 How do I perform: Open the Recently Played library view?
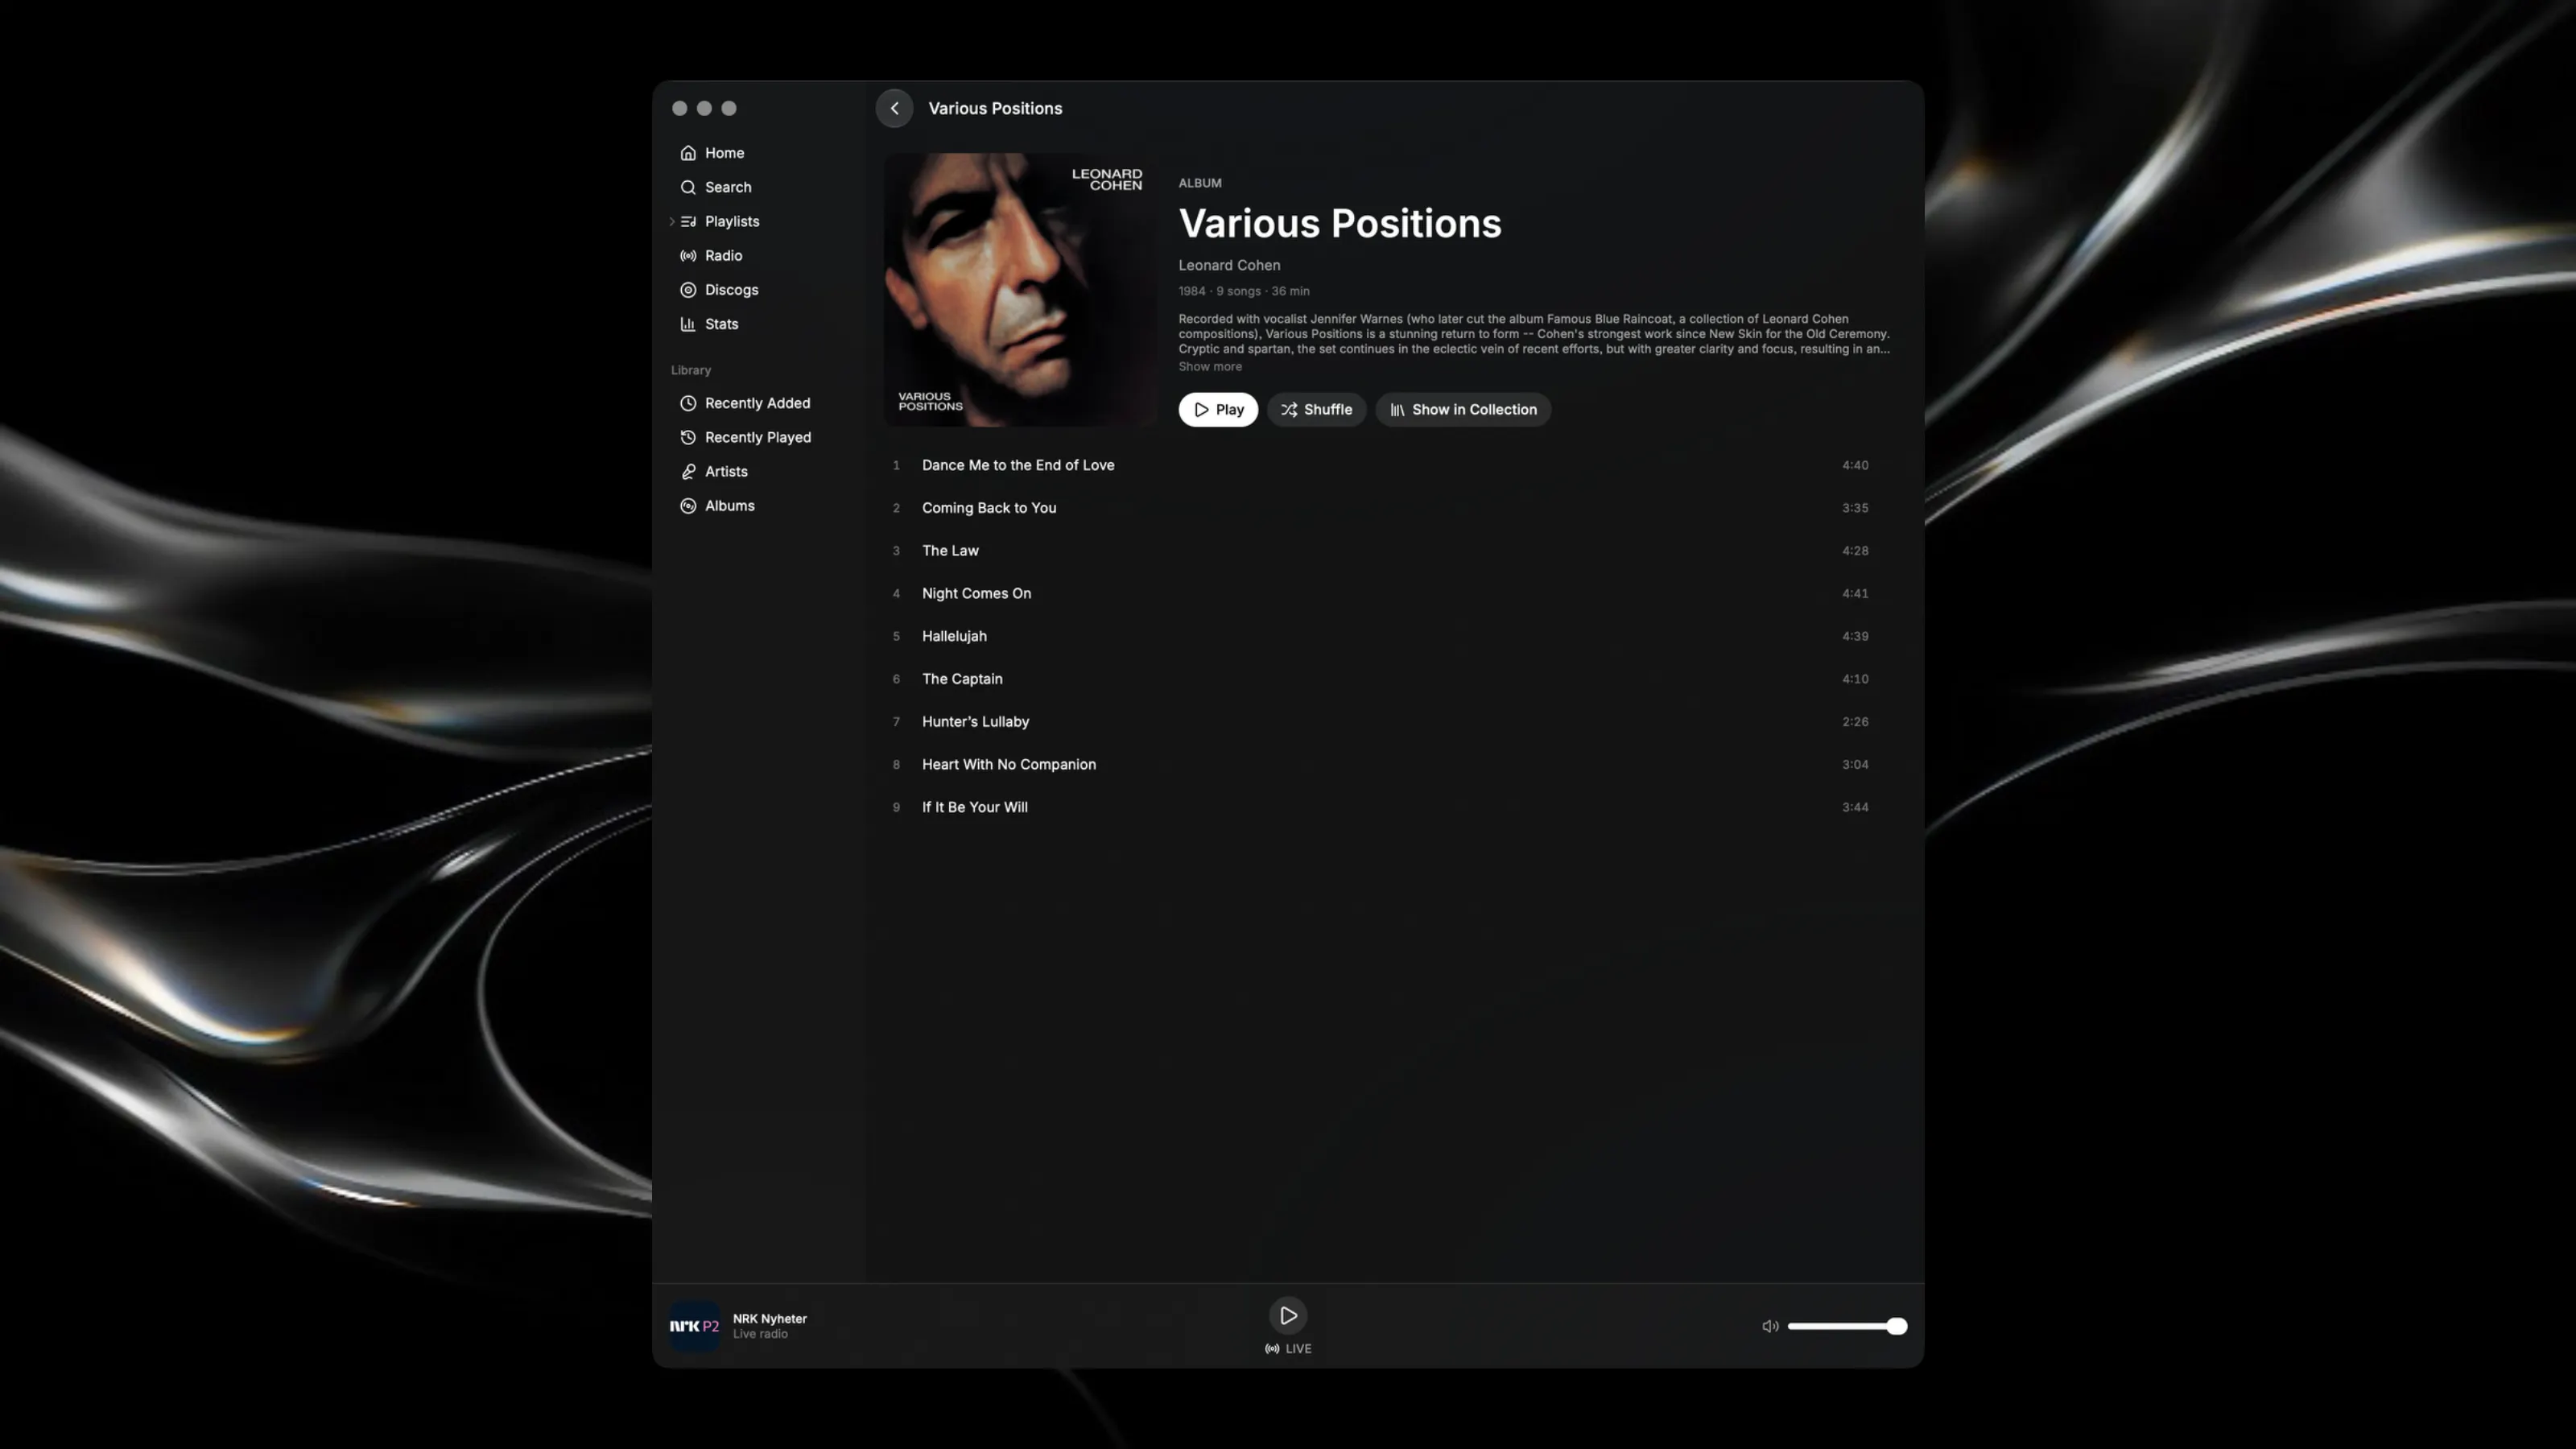(x=758, y=437)
